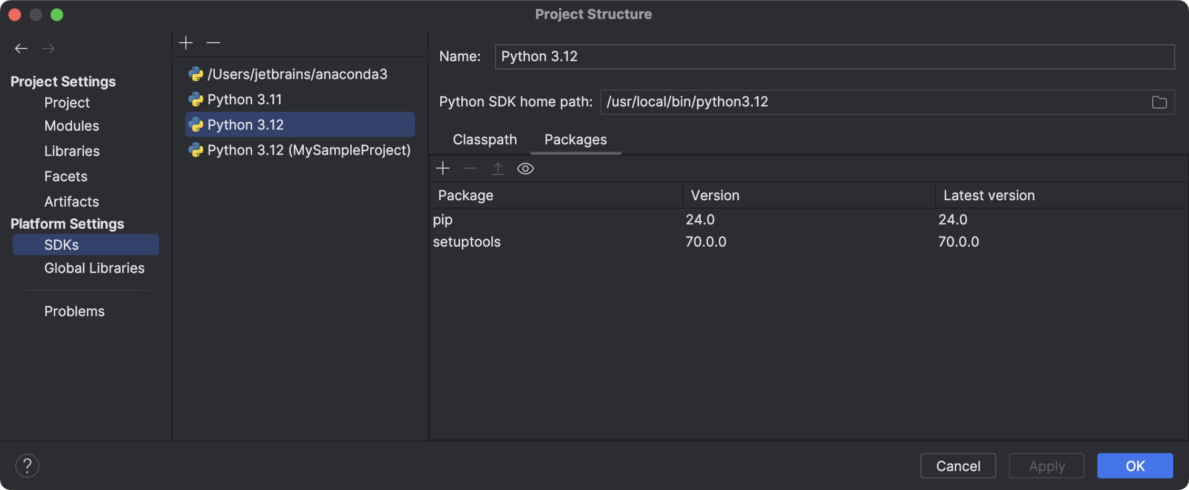Open the Problems section

74,311
